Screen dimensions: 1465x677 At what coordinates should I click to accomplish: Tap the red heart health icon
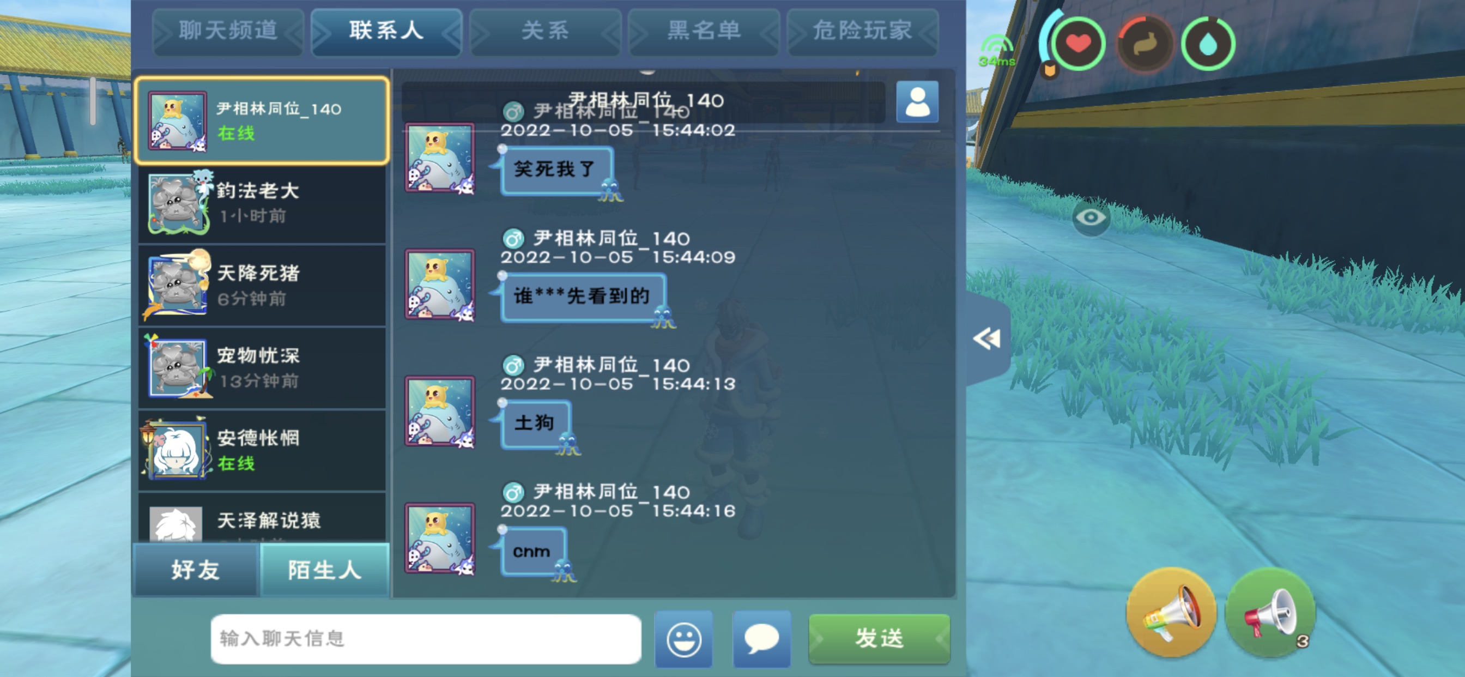(x=1077, y=44)
